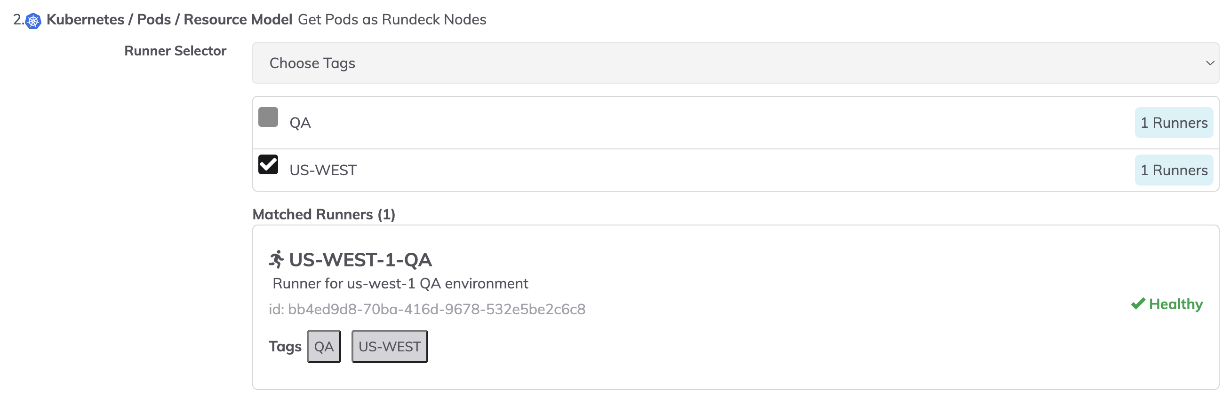Open the Choose Tags dropdown
The width and height of the screenshot is (1230, 404).
tap(621, 62)
